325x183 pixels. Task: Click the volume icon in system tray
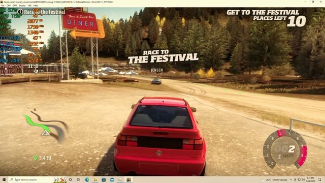[303, 179]
